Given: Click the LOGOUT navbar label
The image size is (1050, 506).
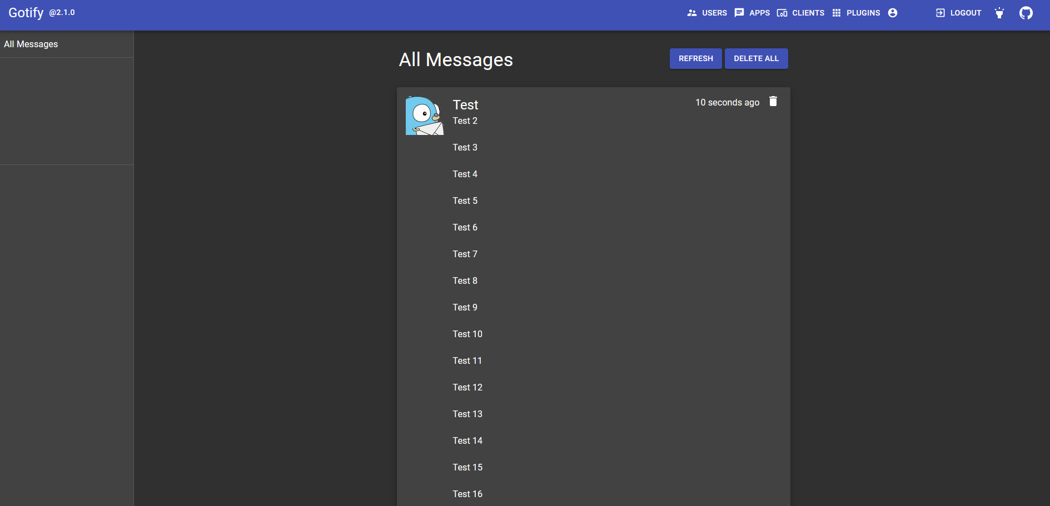Looking at the screenshot, I should [965, 12].
